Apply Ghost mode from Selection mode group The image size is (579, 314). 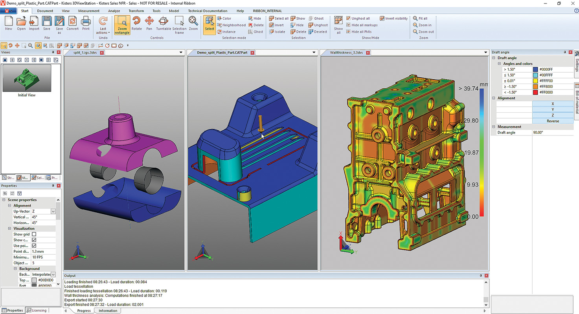[255, 32]
